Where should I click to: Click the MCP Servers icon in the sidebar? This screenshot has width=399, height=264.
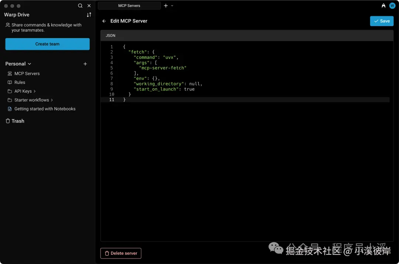(10, 73)
